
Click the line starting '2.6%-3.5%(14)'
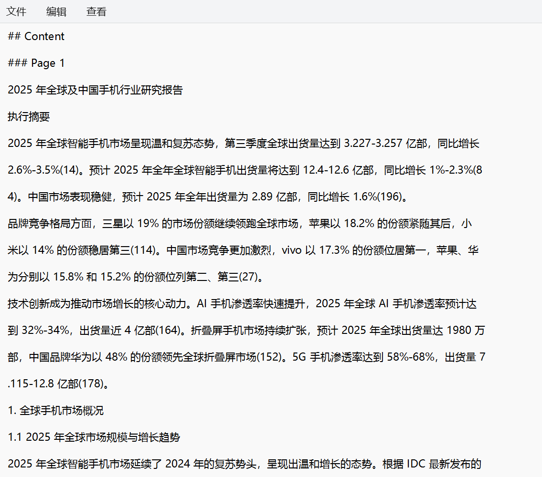[x=244, y=170]
